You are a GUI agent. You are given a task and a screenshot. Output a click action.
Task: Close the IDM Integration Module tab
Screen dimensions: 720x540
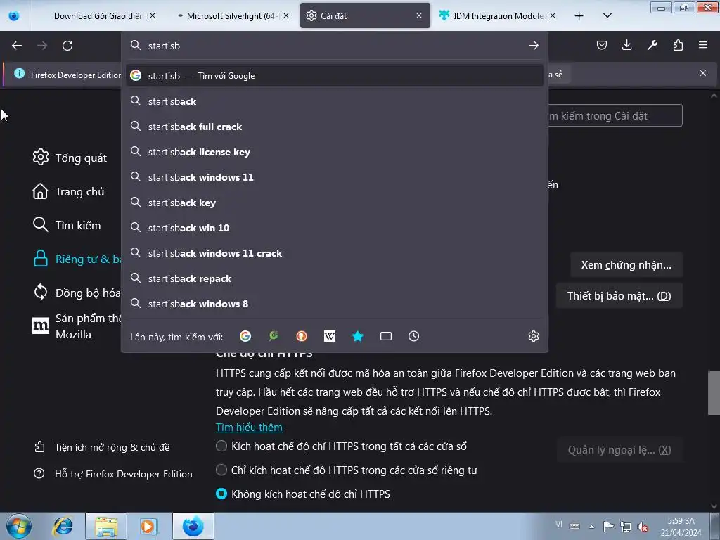click(x=553, y=15)
